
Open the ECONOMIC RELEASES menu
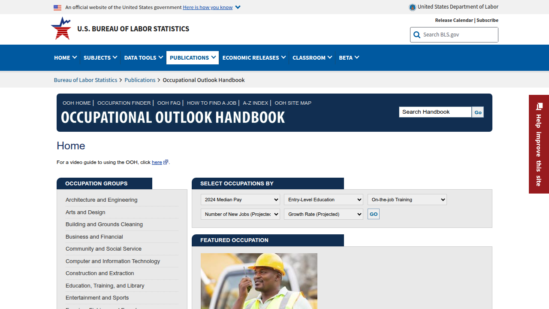pos(254,58)
